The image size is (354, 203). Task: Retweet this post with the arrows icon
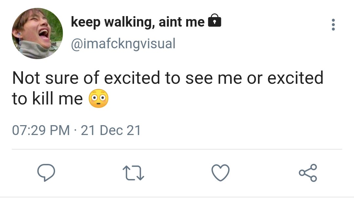click(x=133, y=173)
